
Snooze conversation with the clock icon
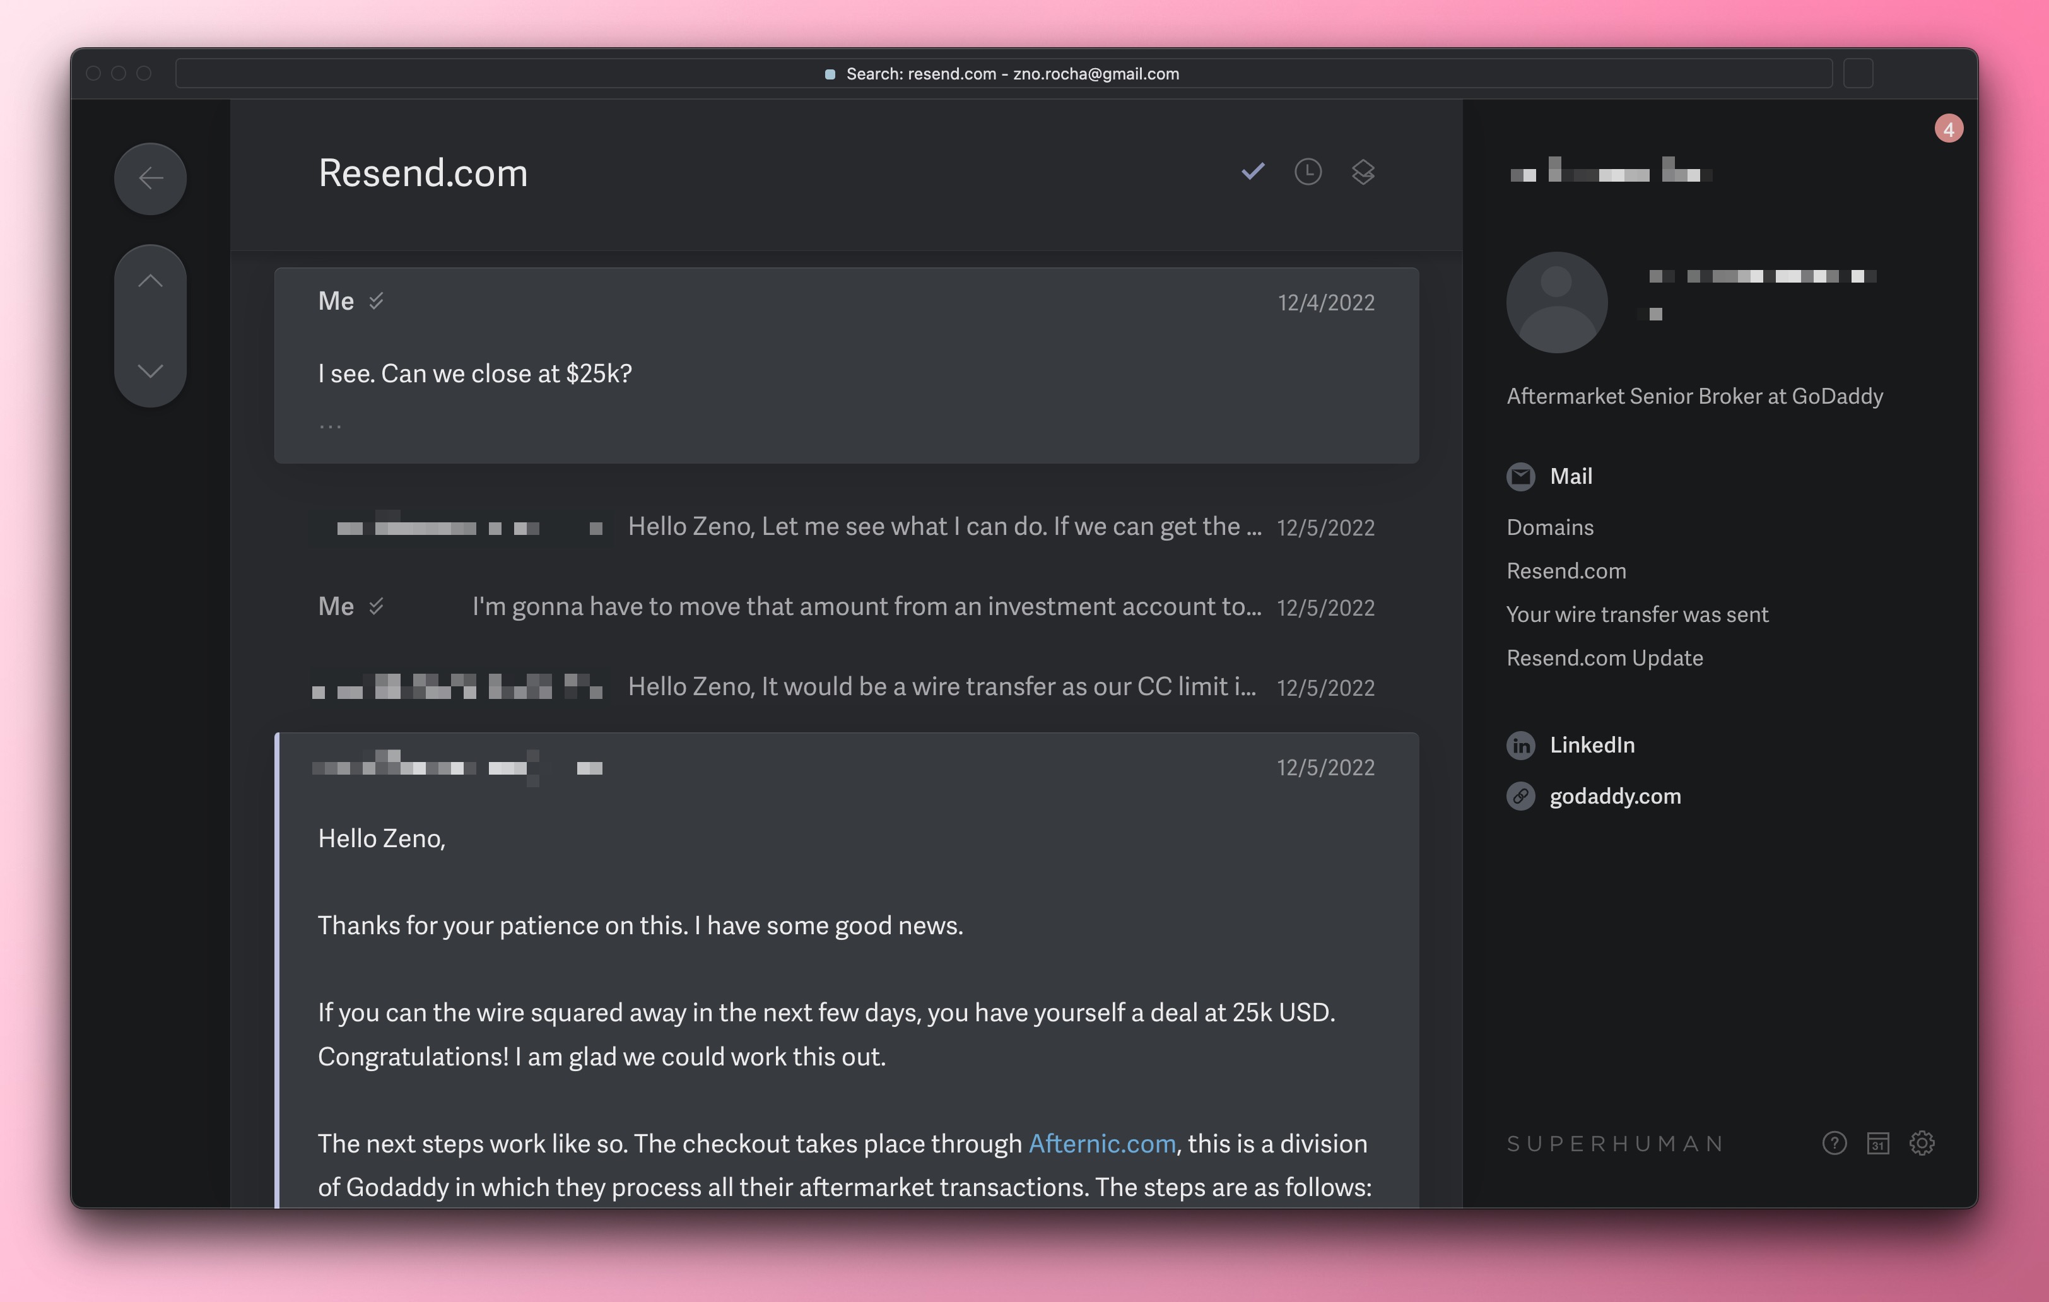pyautogui.click(x=1308, y=172)
